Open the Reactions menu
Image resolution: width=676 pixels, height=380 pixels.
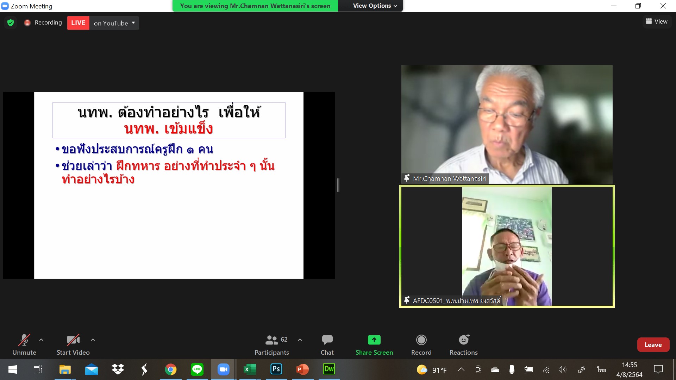pos(464,345)
